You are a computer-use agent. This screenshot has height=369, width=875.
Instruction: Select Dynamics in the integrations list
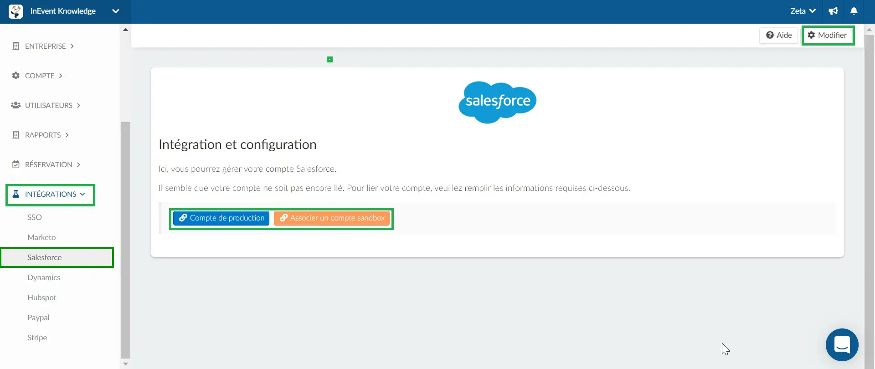click(44, 277)
